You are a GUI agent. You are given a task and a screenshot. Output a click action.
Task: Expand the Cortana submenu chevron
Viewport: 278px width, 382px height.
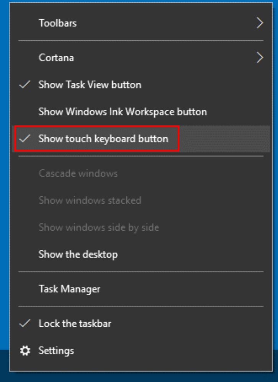pos(260,58)
